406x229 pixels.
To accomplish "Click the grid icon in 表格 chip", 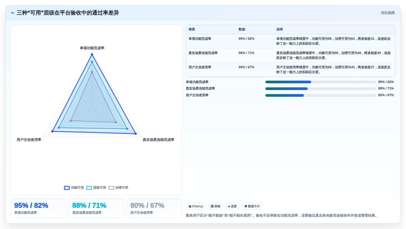I will click(x=212, y=206).
